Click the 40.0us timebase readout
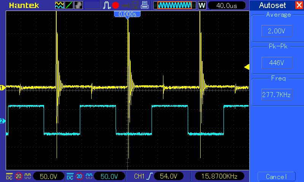The width and height of the screenshot is (304, 182). tap(226, 5)
